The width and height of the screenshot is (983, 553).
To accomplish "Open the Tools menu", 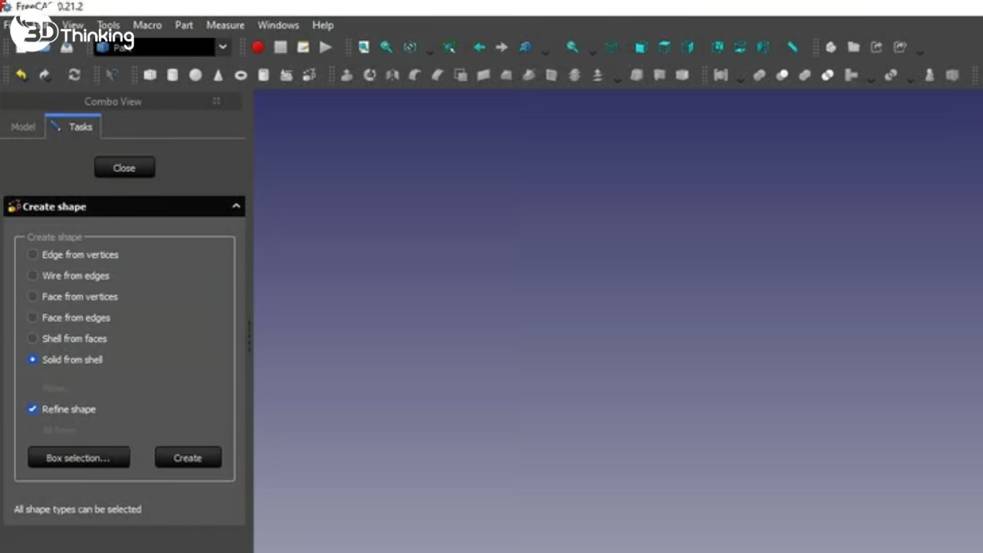I will coord(108,25).
